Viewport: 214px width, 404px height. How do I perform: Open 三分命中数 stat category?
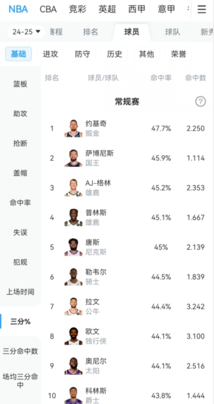tap(20, 351)
